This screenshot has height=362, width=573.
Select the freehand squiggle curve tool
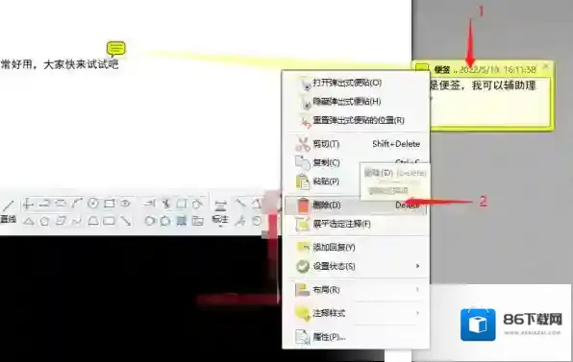point(76,221)
